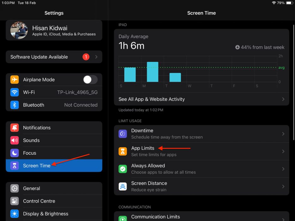
Task: Select Control Centre in the sidebar
Action: [54, 201]
